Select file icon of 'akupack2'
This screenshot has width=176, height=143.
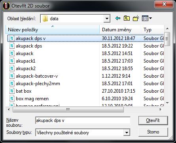point(12,69)
